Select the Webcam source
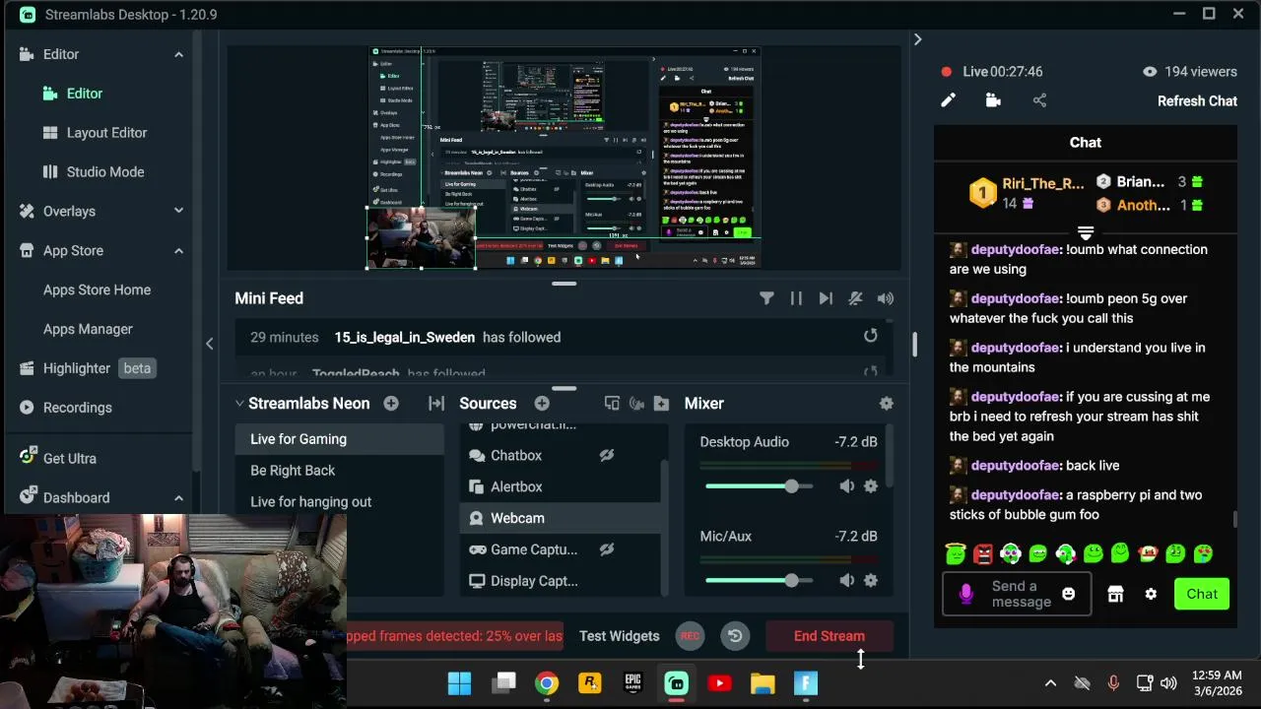The height and width of the screenshot is (709, 1261). (x=561, y=518)
